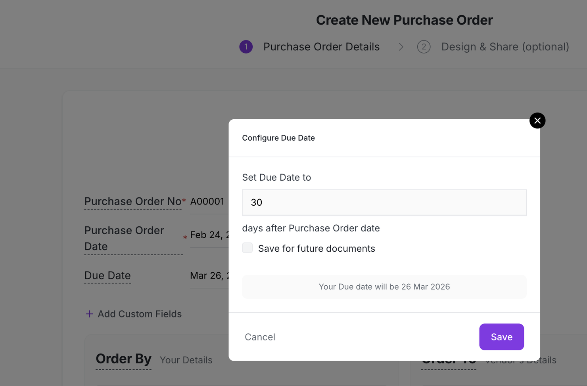Click the A00001 order number field
The width and height of the screenshot is (587, 386).
coord(207,201)
